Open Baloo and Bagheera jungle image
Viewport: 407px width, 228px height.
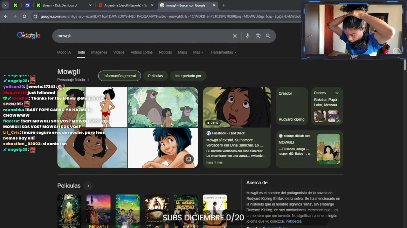click(163, 107)
